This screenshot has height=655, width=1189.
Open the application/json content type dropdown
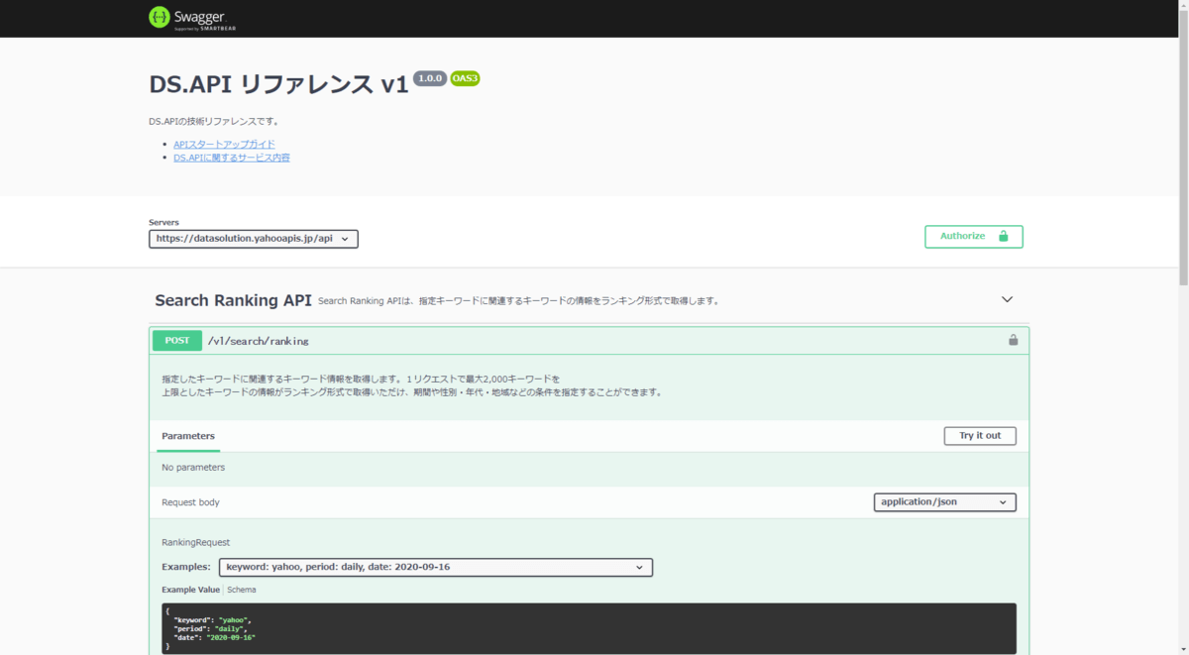[x=944, y=502]
